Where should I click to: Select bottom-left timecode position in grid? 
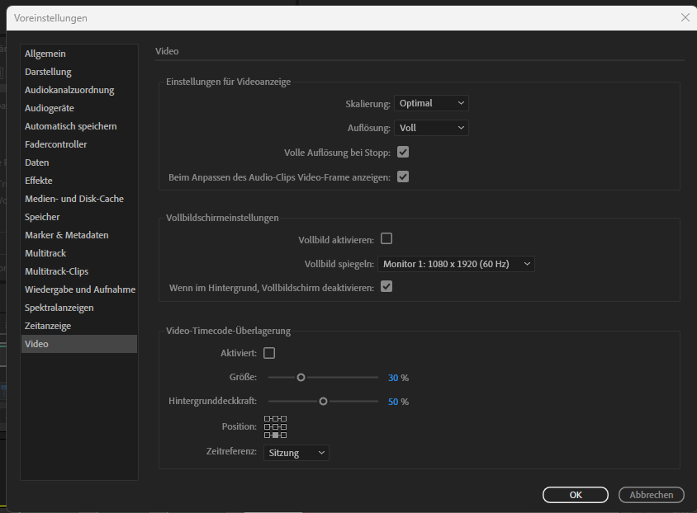[267, 435]
